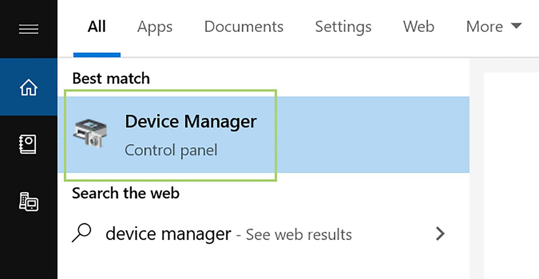The width and height of the screenshot is (539, 279).
Task: Click the Home icon in the sidebar
Action: click(x=28, y=87)
